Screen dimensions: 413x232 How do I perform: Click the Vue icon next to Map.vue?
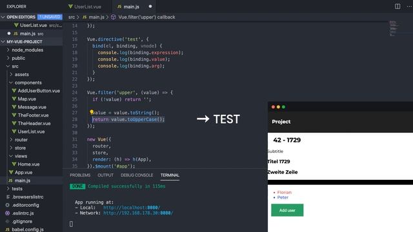click(14, 99)
